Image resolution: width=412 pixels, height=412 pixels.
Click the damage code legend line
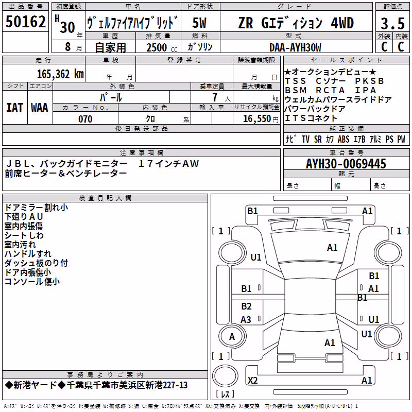181,406
